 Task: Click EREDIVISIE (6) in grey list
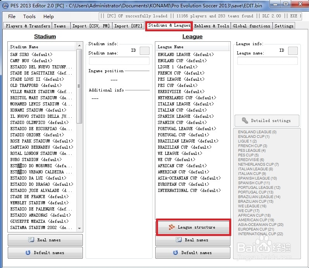tap(251, 160)
